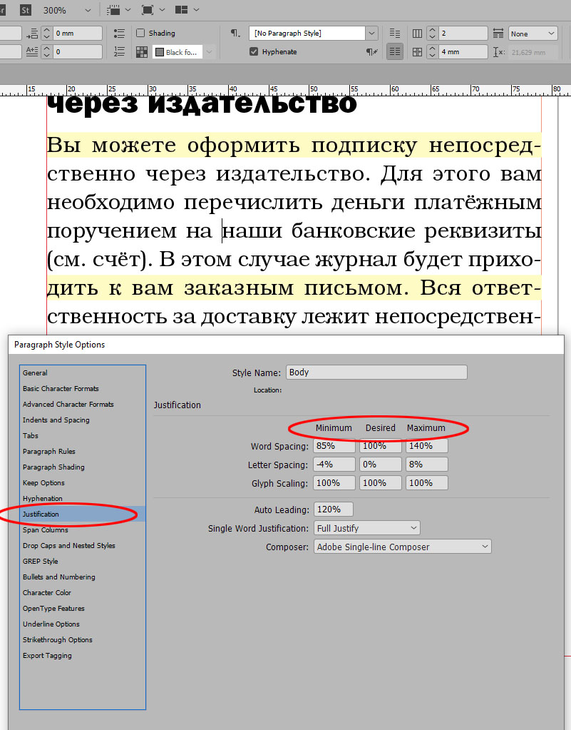Click the drop cap lines icon

(x=32, y=51)
